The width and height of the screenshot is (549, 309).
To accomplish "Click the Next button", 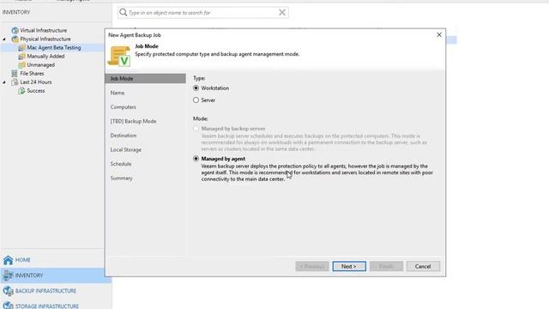I will pyautogui.click(x=349, y=266).
